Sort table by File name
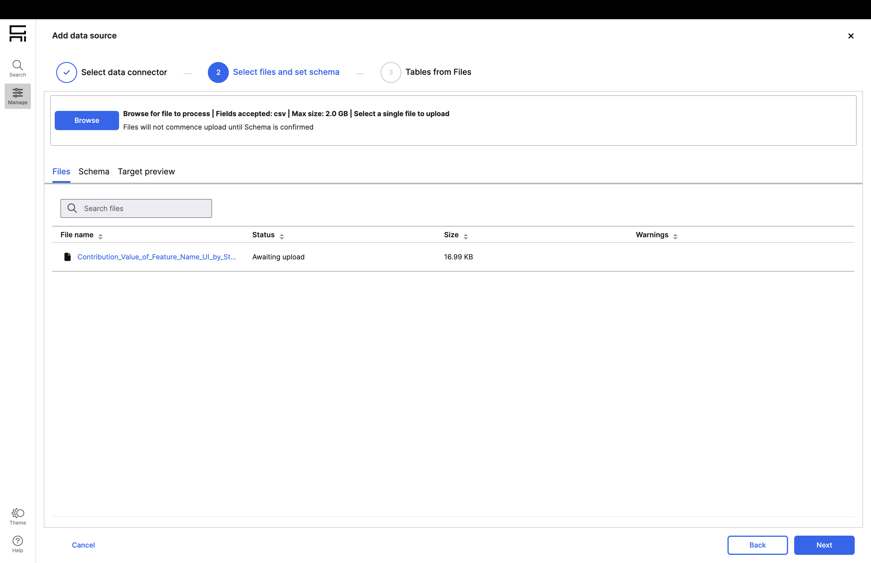 100,236
